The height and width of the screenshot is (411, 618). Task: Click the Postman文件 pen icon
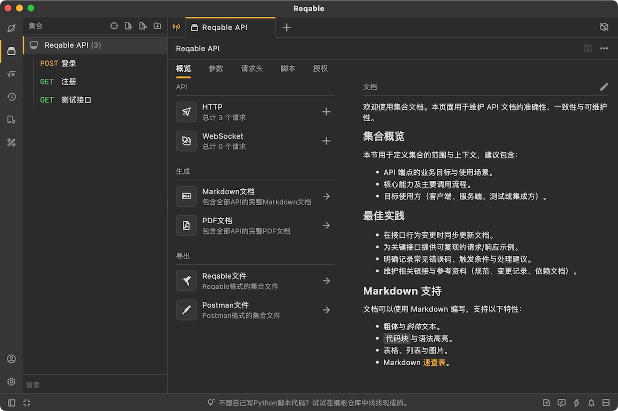tap(186, 310)
